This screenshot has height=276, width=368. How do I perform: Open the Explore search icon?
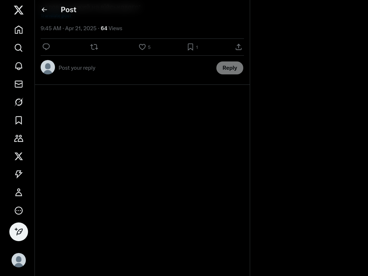pos(19,48)
